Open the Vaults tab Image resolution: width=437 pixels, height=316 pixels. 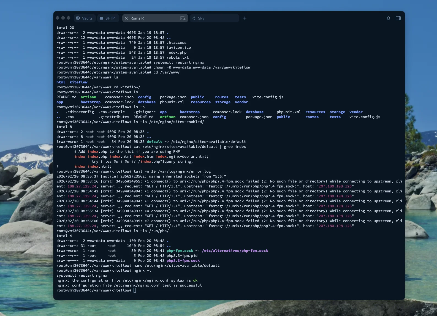tap(85, 18)
